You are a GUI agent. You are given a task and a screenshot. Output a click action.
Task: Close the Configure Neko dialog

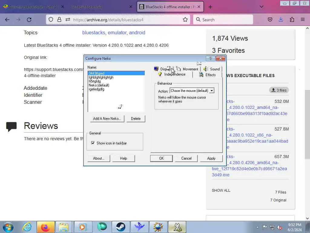pos(220,59)
